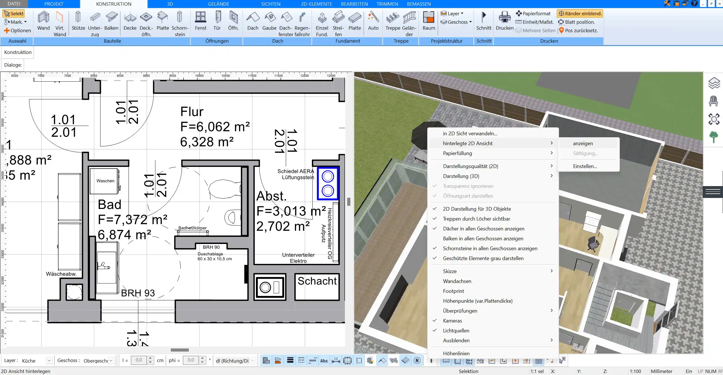Viewport: 723px width, 375px height.
Task: Choose 'anzeigen' in the submenu
Action: click(589, 143)
